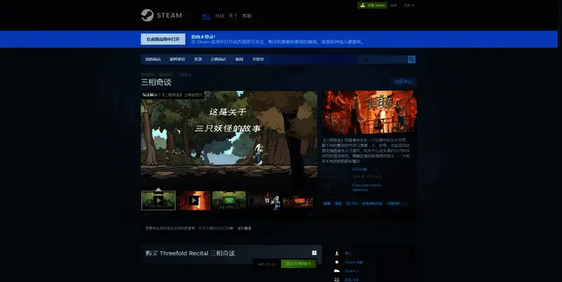Open the 社区 tab in top navigation

(219, 15)
